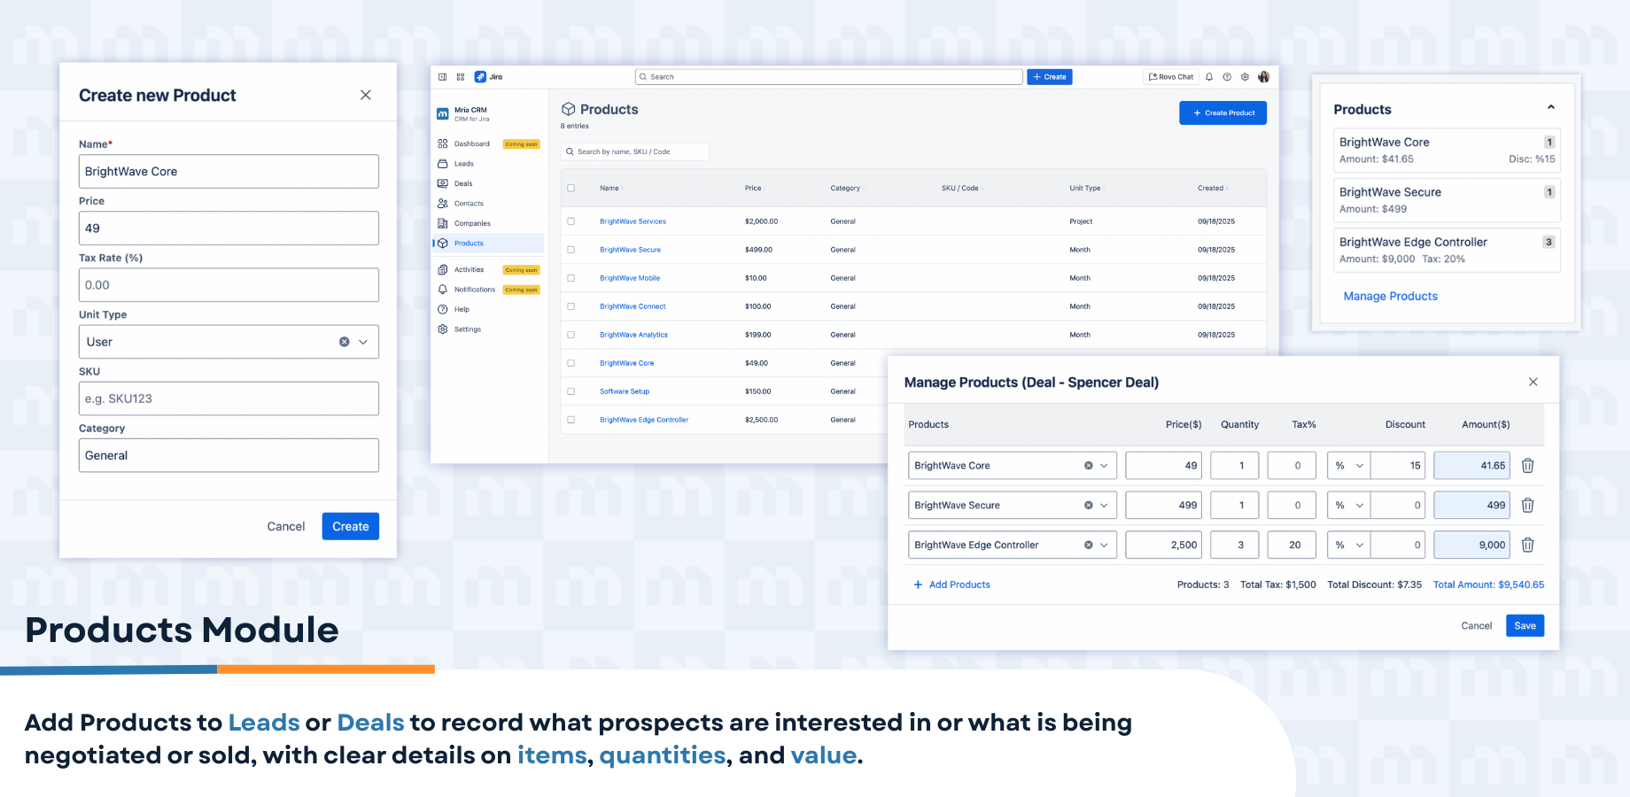Click the Create button in Jira's top bar

(x=1050, y=77)
